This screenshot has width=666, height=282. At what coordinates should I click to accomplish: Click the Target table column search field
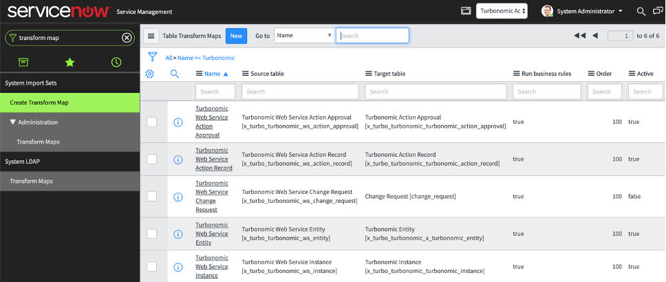pyautogui.click(x=436, y=91)
